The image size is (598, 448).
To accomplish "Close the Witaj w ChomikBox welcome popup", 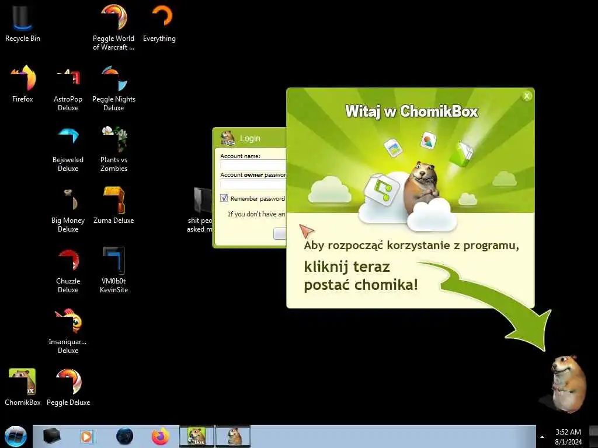I will tap(527, 96).
